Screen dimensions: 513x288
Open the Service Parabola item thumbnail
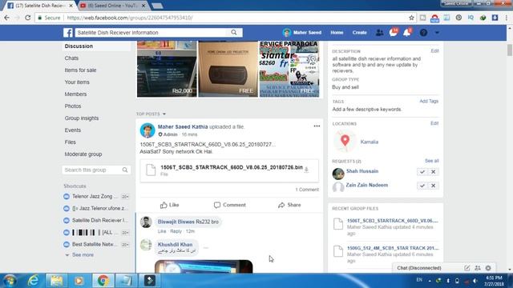289,69
